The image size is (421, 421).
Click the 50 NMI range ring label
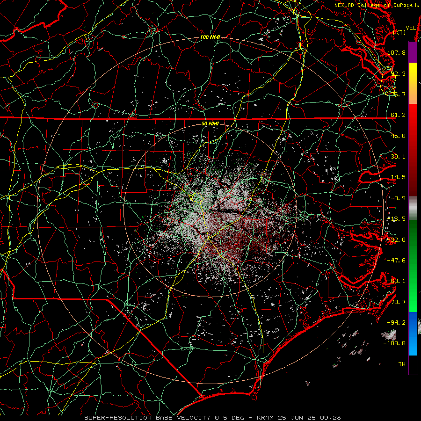(x=210, y=123)
